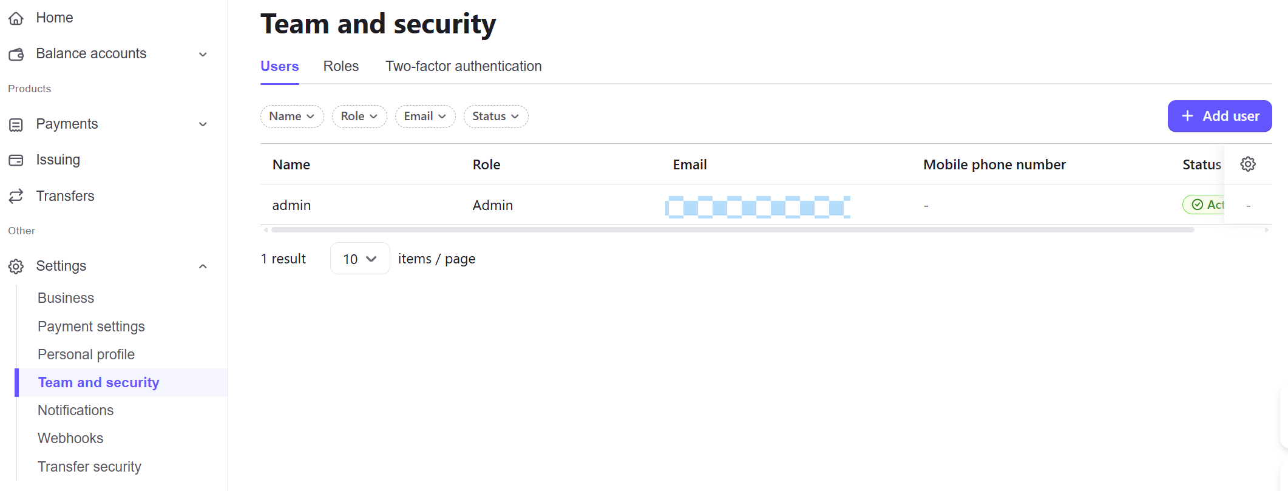This screenshot has height=491, width=1288.
Task: Open the Role filter dropdown
Action: pos(359,116)
